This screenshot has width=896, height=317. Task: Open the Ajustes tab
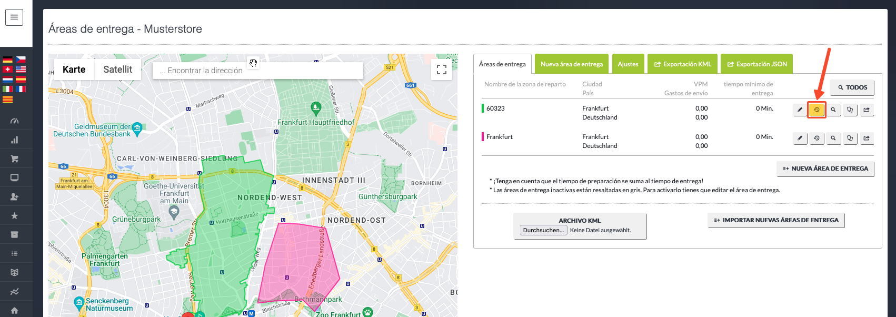628,64
